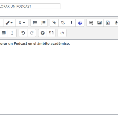Insert media file with video document icon

[x=108, y=23]
